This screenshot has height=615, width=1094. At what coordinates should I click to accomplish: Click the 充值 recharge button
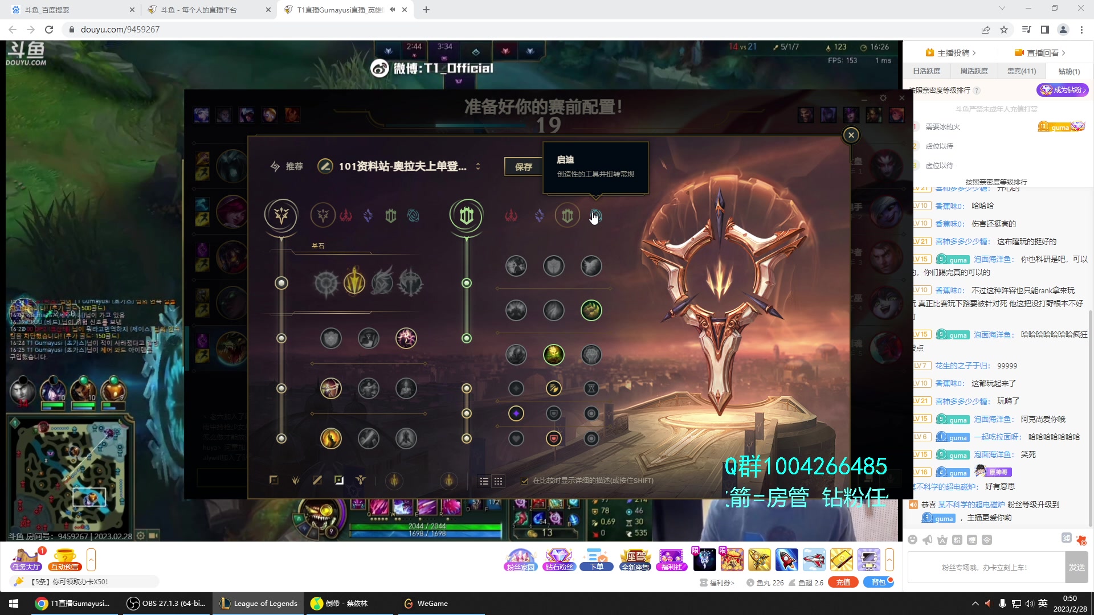point(843,583)
